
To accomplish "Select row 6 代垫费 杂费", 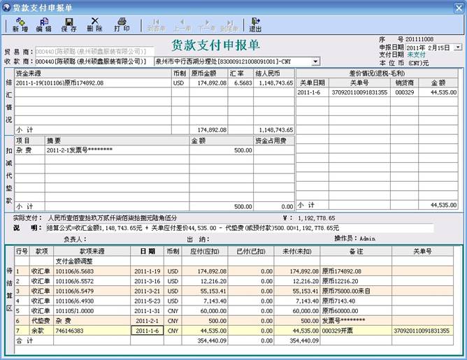I will pos(233,321).
